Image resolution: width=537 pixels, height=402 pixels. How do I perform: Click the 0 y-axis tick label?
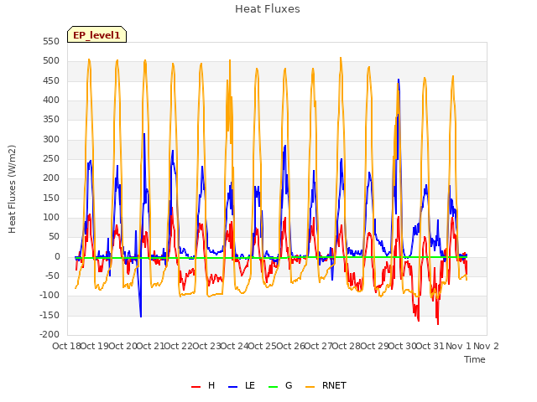pyautogui.click(x=57, y=257)
